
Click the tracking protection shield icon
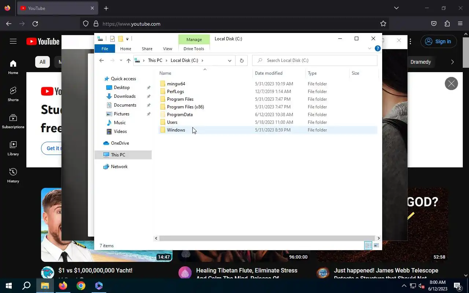[86, 24]
